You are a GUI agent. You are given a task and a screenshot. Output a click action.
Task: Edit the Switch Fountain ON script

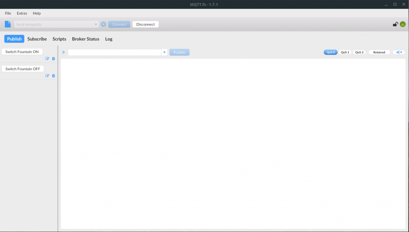coord(47,59)
